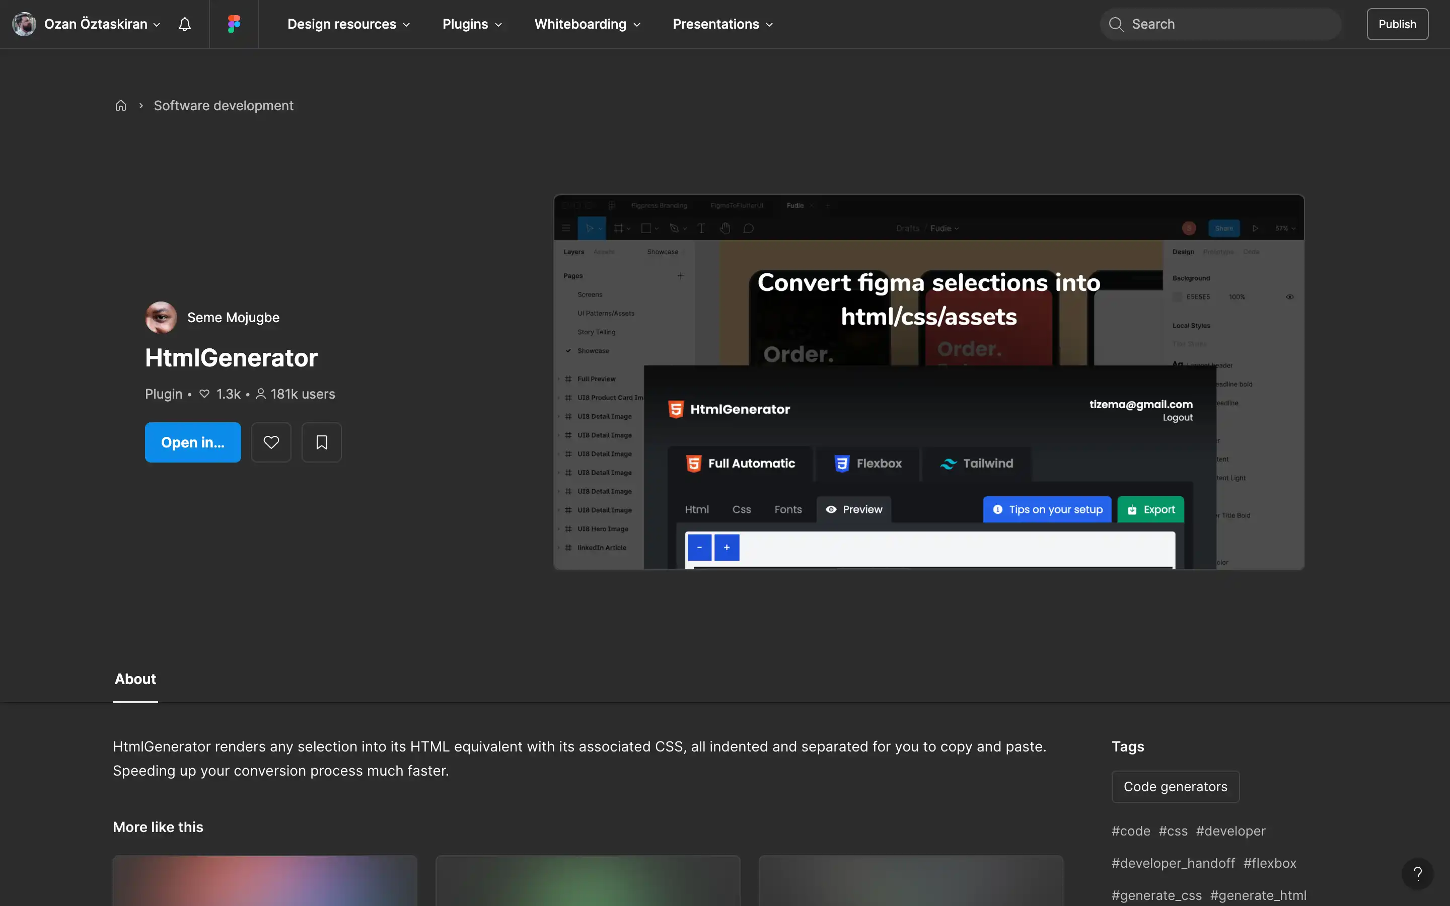Open Software development breadcrumb link

pos(224,106)
